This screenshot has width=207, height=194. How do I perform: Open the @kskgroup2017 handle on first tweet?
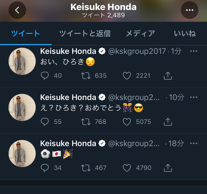[x=137, y=52]
